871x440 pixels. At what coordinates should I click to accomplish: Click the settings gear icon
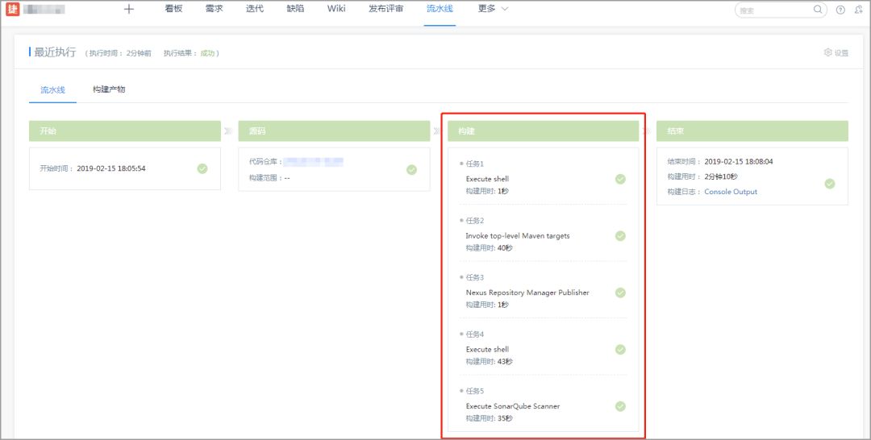[827, 52]
